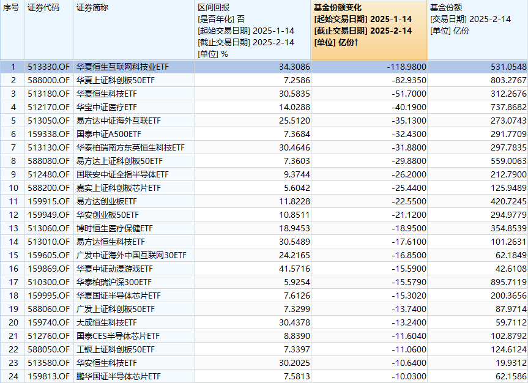Select fund share value 737.8682

pyautogui.click(x=477, y=107)
